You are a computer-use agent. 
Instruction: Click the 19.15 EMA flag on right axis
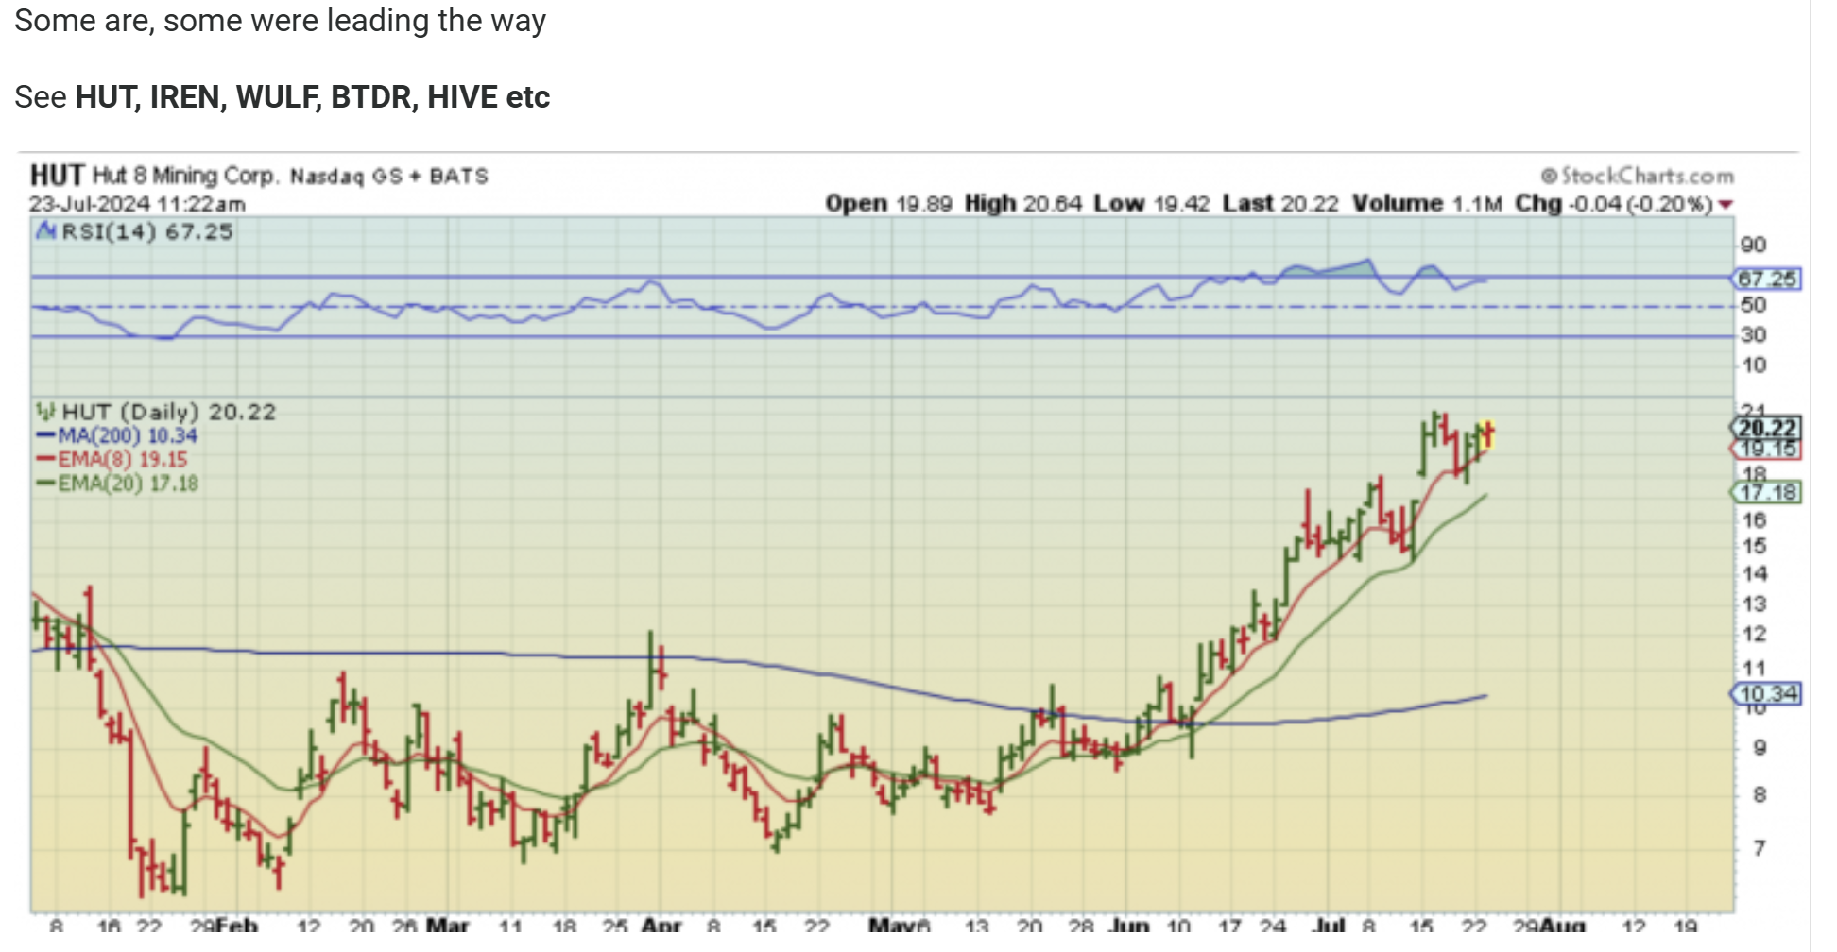[x=1766, y=450]
